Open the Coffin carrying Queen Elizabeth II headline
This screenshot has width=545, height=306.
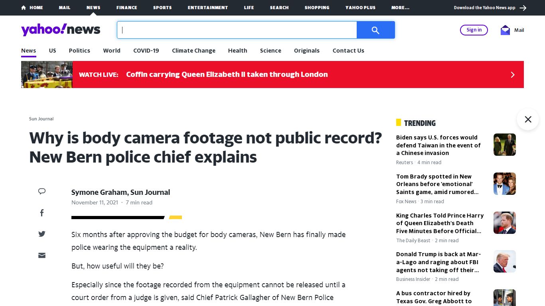pyautogui.click(x=227, y=75)
